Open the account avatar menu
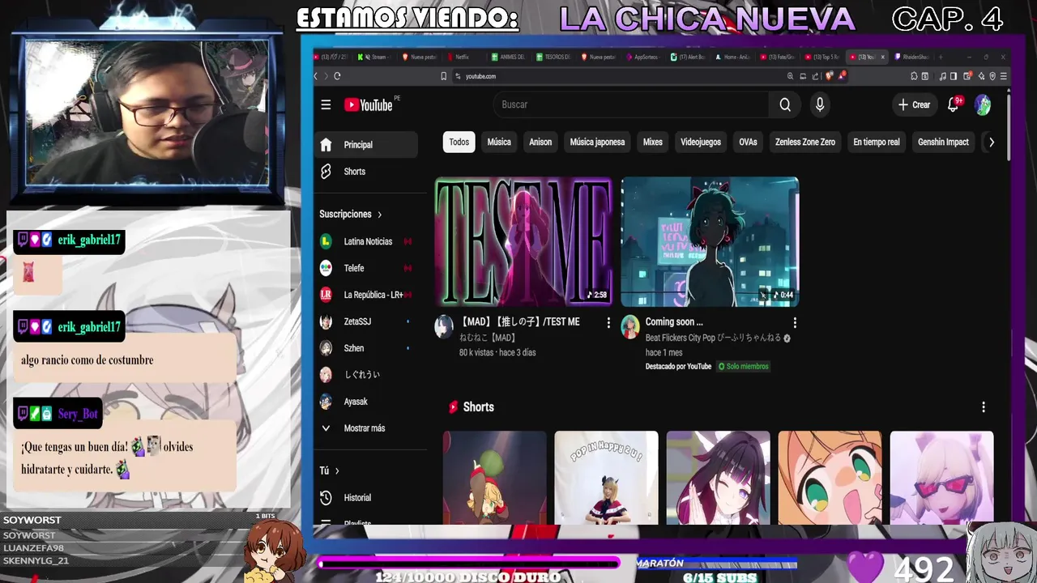This screenshot has height=583, width=1037. click(983, 104)
